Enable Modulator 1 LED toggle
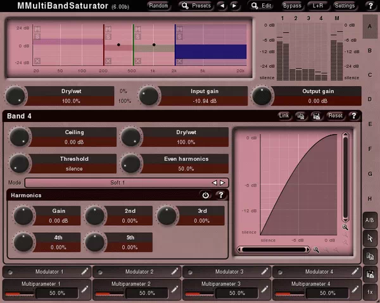380x303 pixels. click(x=10, y=272)
